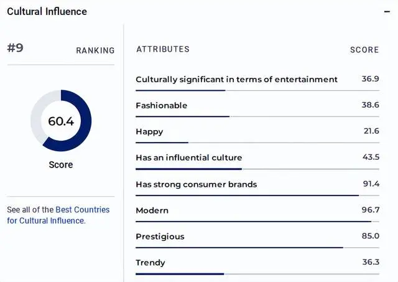
Task: Click the 85.0 Prestigious score value
Action: [370, 237]
